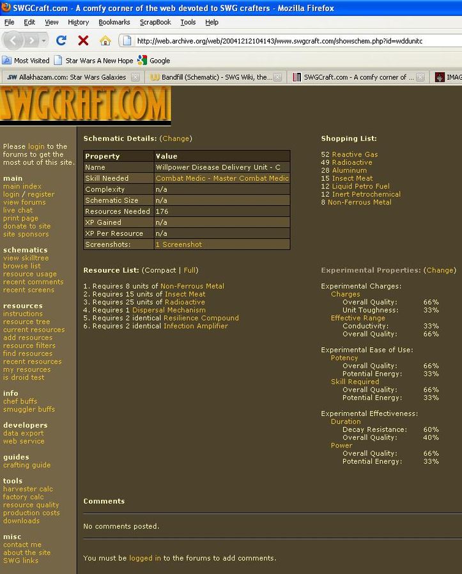The image size is (462, 574).
Task: Open the 1 Screenshot link
Action: [x=178, y=244]
